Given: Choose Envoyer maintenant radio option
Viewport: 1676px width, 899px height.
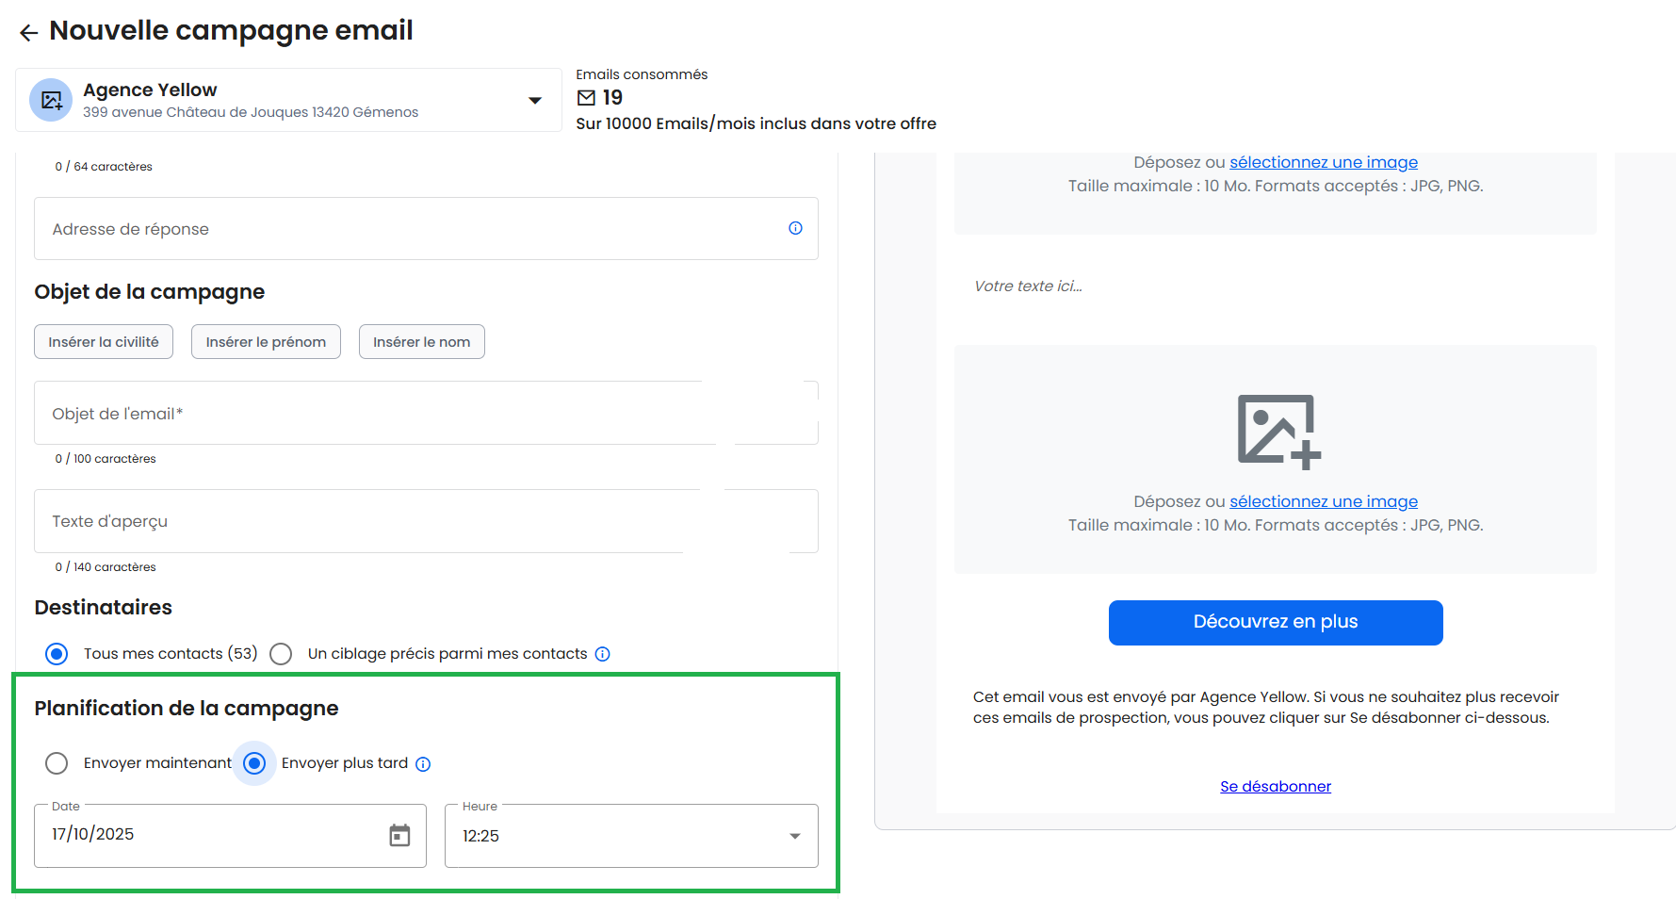Looking at the screenshot, I should pyautogui.click(x=57, y=763).
